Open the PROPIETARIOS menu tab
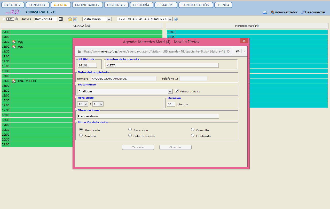This screenshot has height=209, width=330. coord(87,5)
